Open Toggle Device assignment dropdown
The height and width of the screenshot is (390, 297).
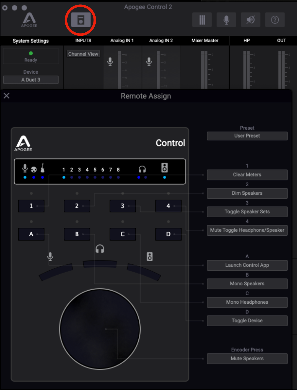click(x=247, y=321)
